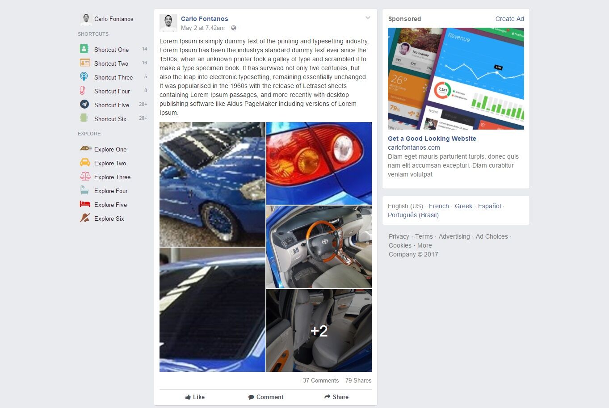Click the Explore Two car icon
The height and width of the screenshot is (408, 609).
pyautogui.click(x=85, y=163)
